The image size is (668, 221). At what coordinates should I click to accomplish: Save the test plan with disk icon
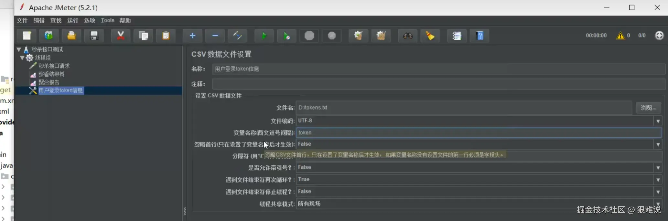[94, 36]
